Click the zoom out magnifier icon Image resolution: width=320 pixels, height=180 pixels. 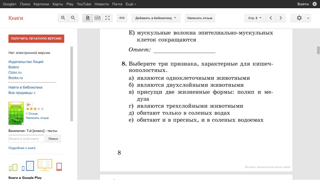click(x=73, y=18)
